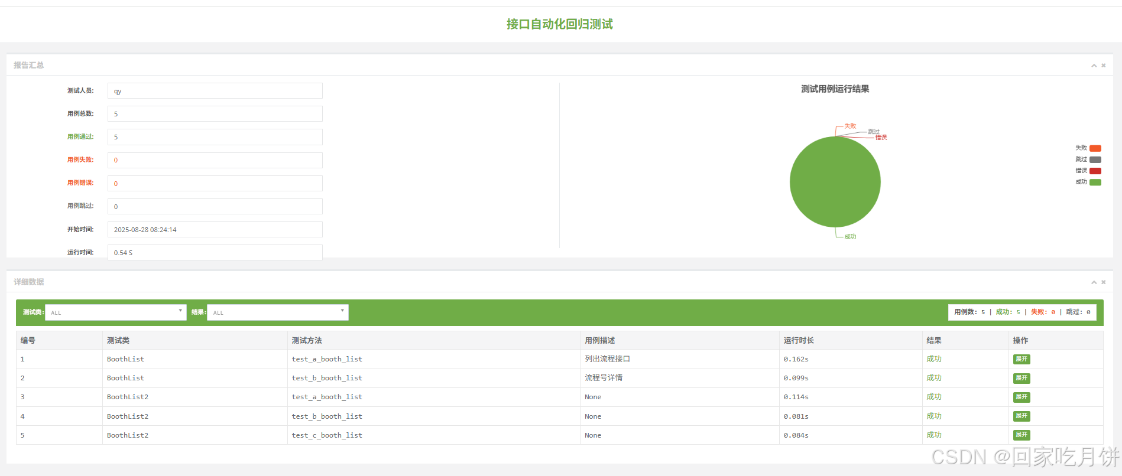
Task: Click the 开始时间 field 2025-08-28 08:24:14
Action: coord(215,230)
